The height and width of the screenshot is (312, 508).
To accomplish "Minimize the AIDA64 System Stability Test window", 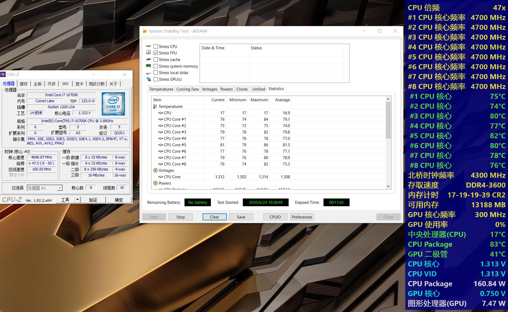I will pyautogui.click(x=364, y=31).
